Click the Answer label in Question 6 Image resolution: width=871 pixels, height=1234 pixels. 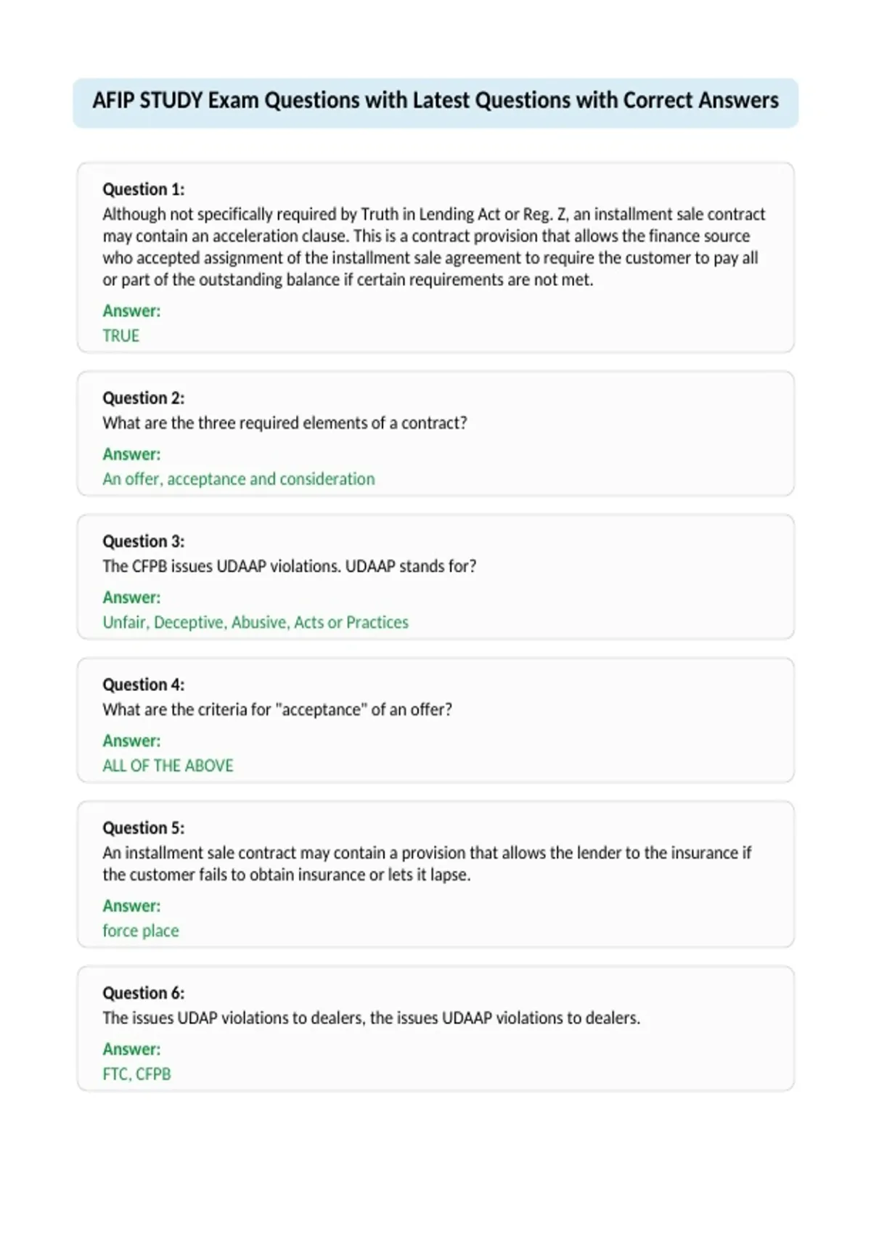point(131,1050)
